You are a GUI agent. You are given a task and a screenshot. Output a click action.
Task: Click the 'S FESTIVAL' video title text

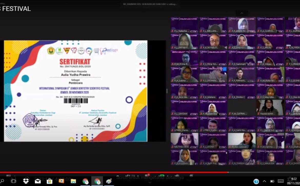[x=15, y=9]
